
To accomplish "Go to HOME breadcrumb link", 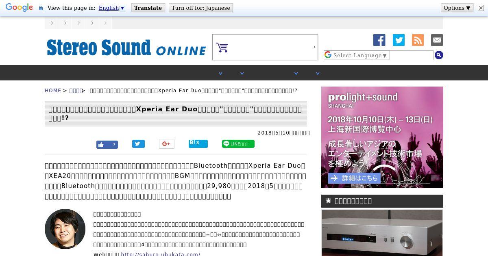I will click(x=53, y=91).
